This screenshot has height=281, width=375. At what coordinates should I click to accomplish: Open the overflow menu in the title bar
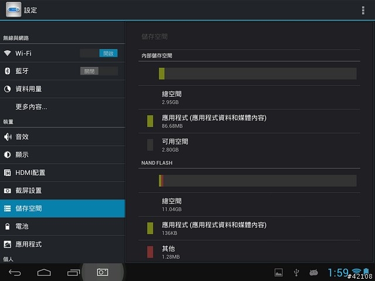point(363,11)
